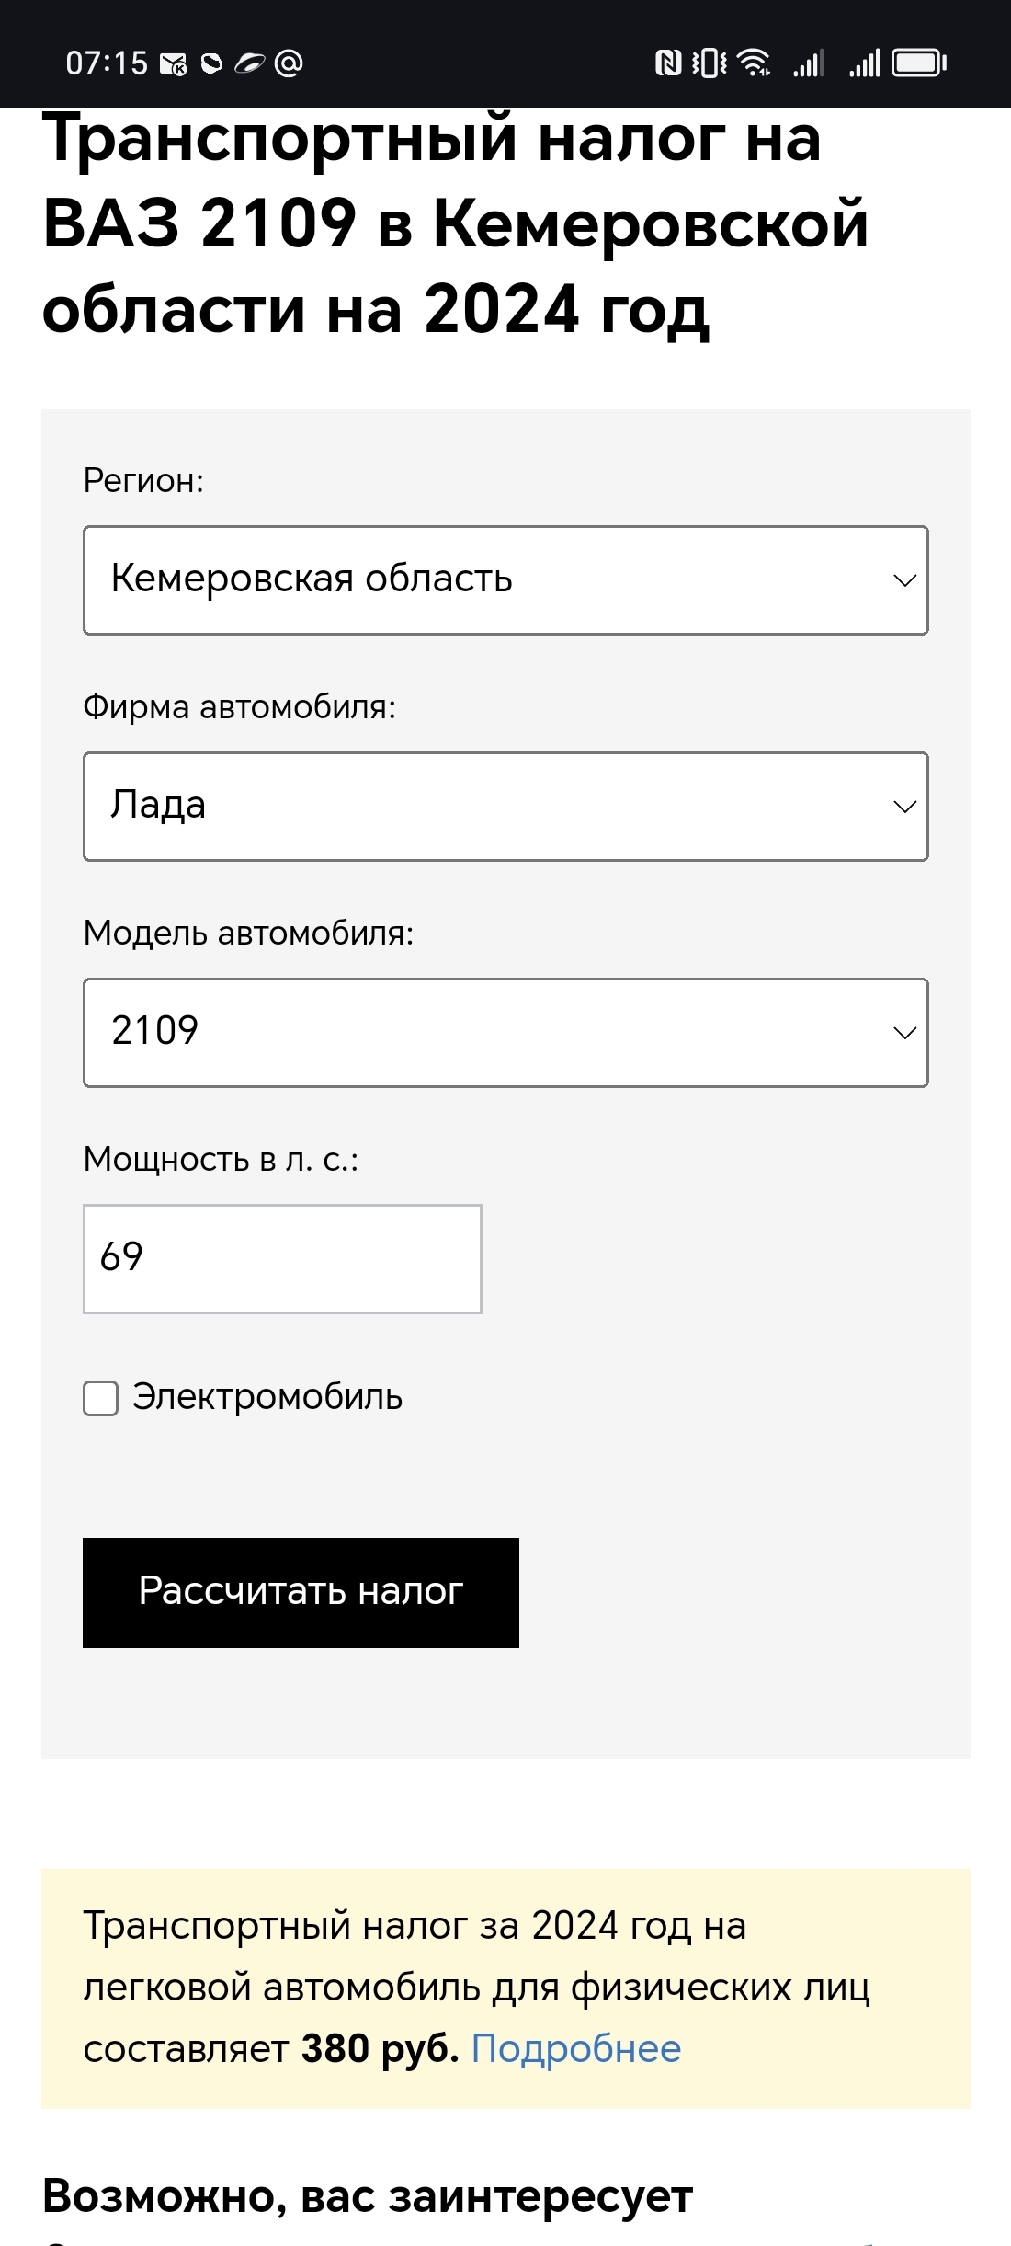This screenshot has height=2246, width=1011.
Task: Focus the Мощность в л. с. input field
Action: [x=282, y=1258]
